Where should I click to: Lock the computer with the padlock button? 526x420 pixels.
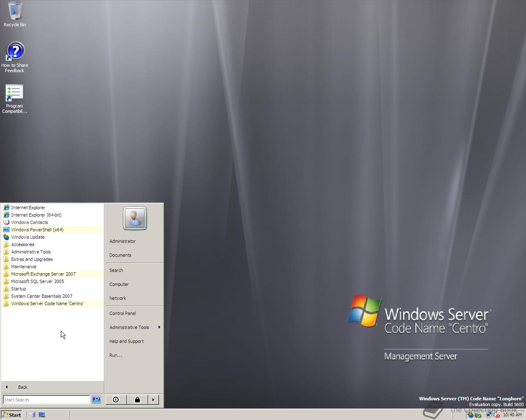pos(137,399)
